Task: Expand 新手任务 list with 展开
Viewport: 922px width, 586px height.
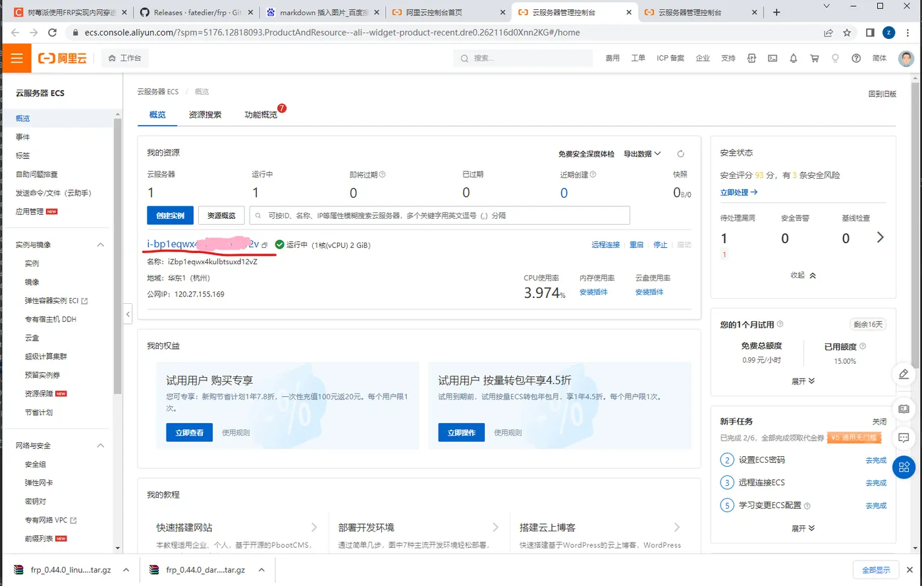Action: 803,528
